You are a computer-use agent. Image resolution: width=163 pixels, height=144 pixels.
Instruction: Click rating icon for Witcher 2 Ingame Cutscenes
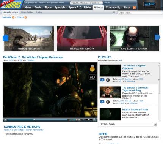tap(108, 80)
